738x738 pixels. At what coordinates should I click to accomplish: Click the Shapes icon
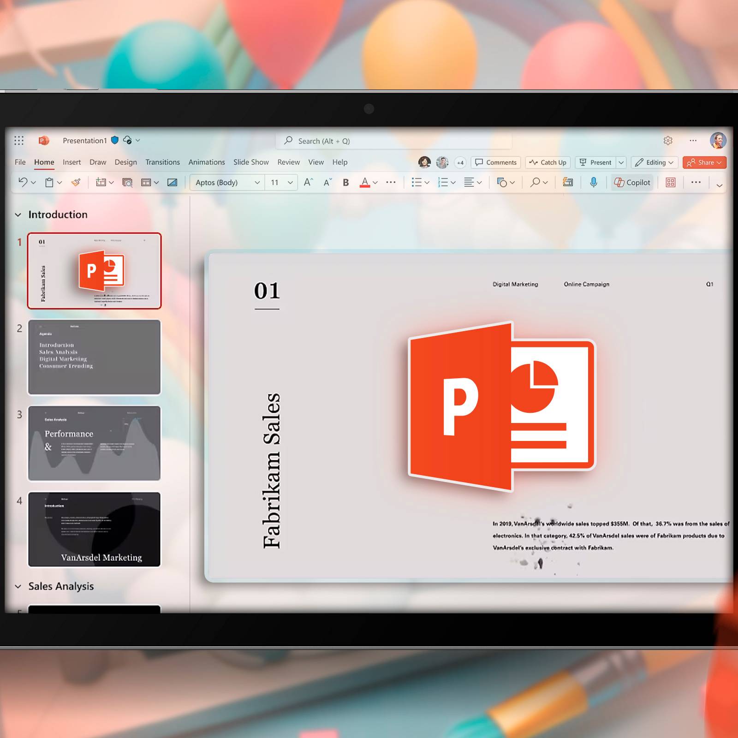coord(502,182)
